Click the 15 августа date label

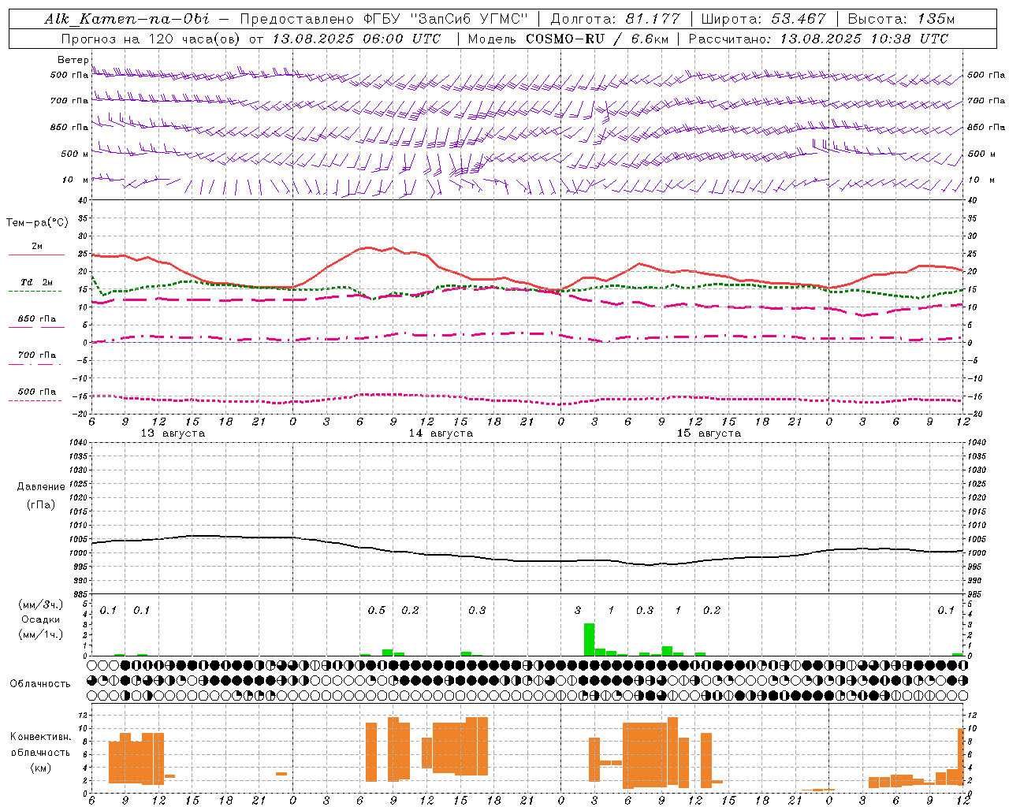709,433
